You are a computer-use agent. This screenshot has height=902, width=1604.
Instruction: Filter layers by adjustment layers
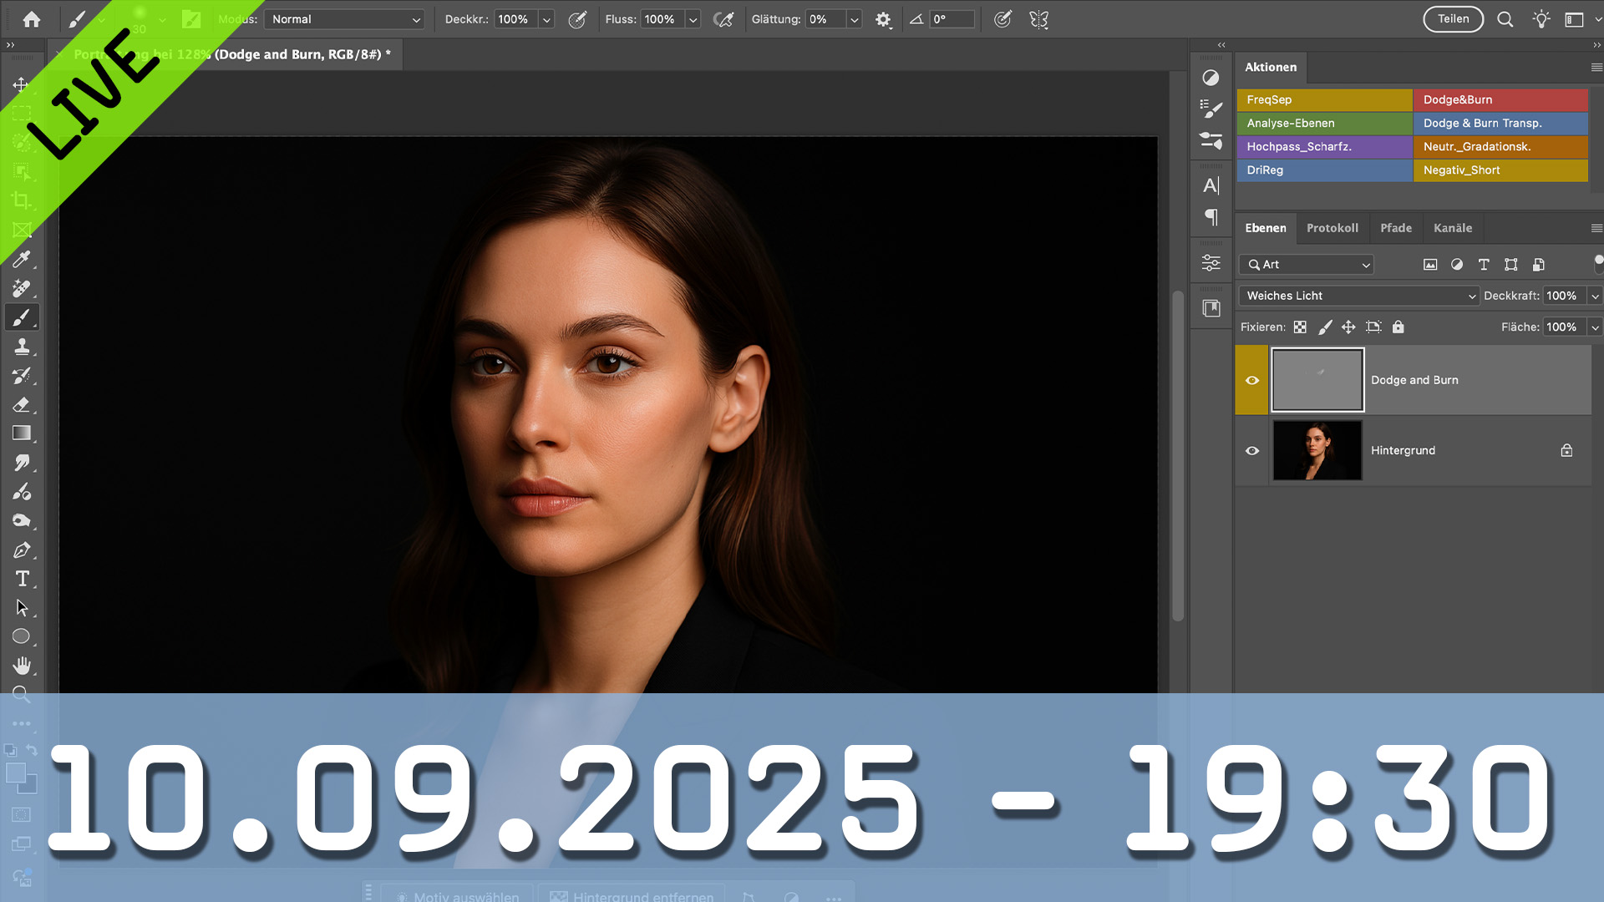click(1457, 265)
